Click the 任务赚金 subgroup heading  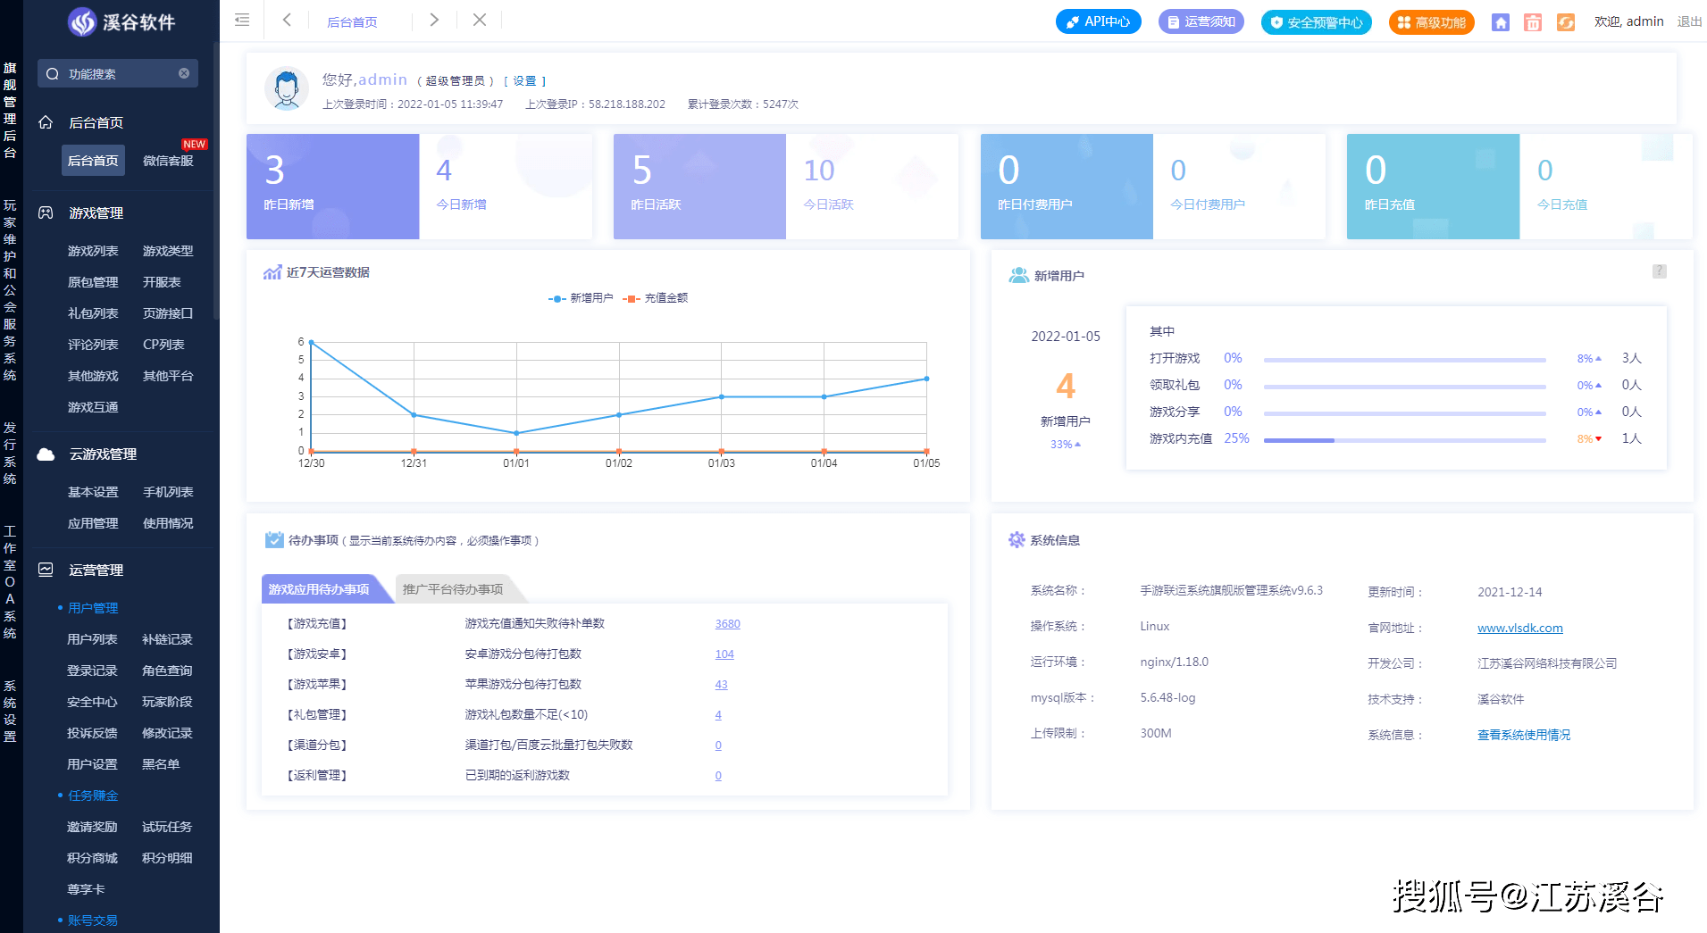click(x=93, y=796)
